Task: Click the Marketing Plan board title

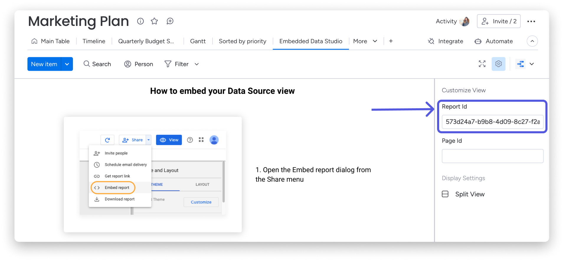Action: (79, 21)
